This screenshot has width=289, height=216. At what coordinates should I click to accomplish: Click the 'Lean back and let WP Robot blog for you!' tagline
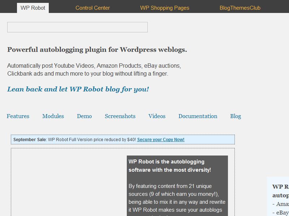coord(78,89)
